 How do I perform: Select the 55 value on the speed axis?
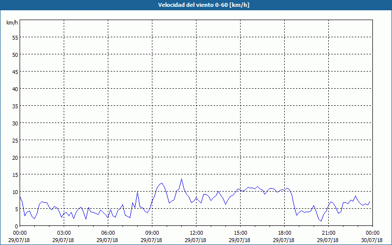point(15,38)
